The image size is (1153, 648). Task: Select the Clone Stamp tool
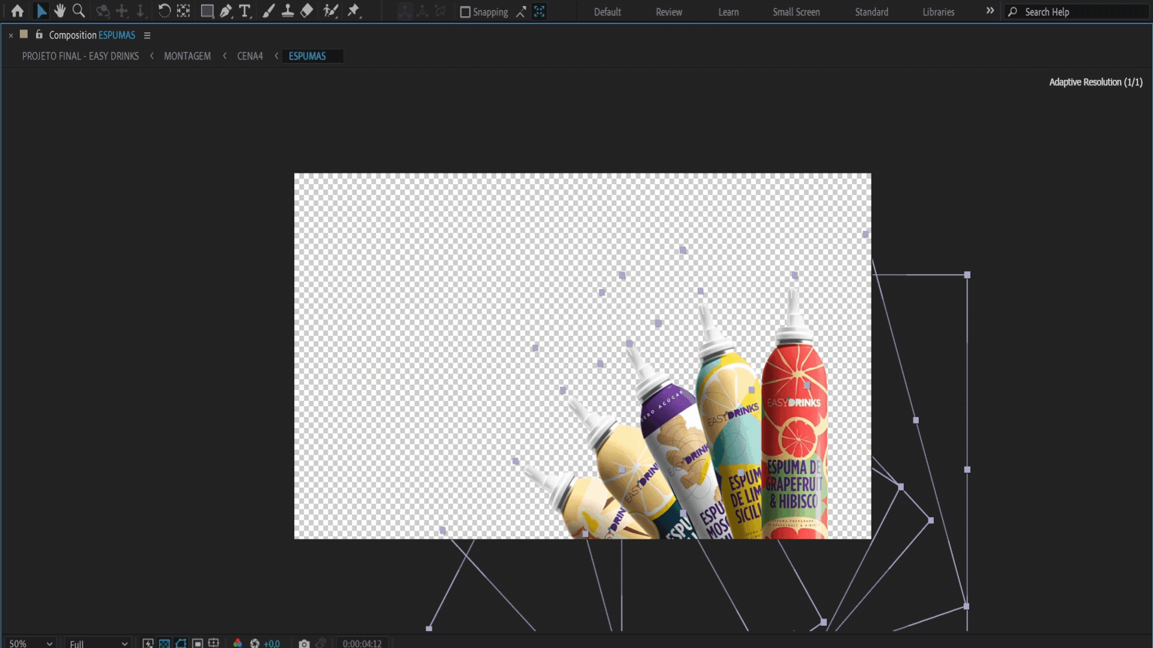288,11
